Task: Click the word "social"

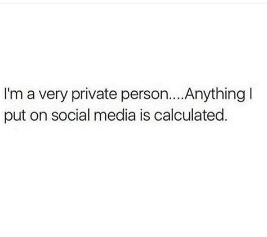Action: (x=70, y=115)
